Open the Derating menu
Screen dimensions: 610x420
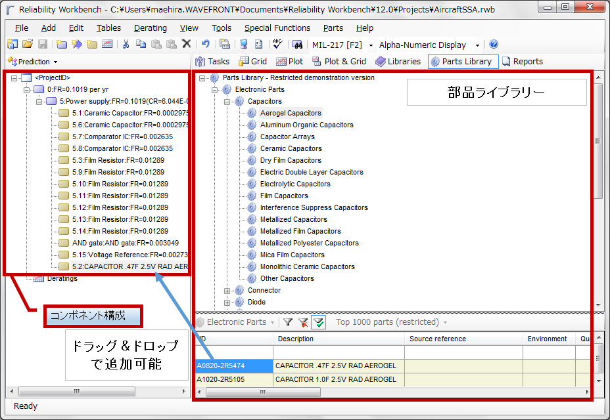tap(150, 28)
